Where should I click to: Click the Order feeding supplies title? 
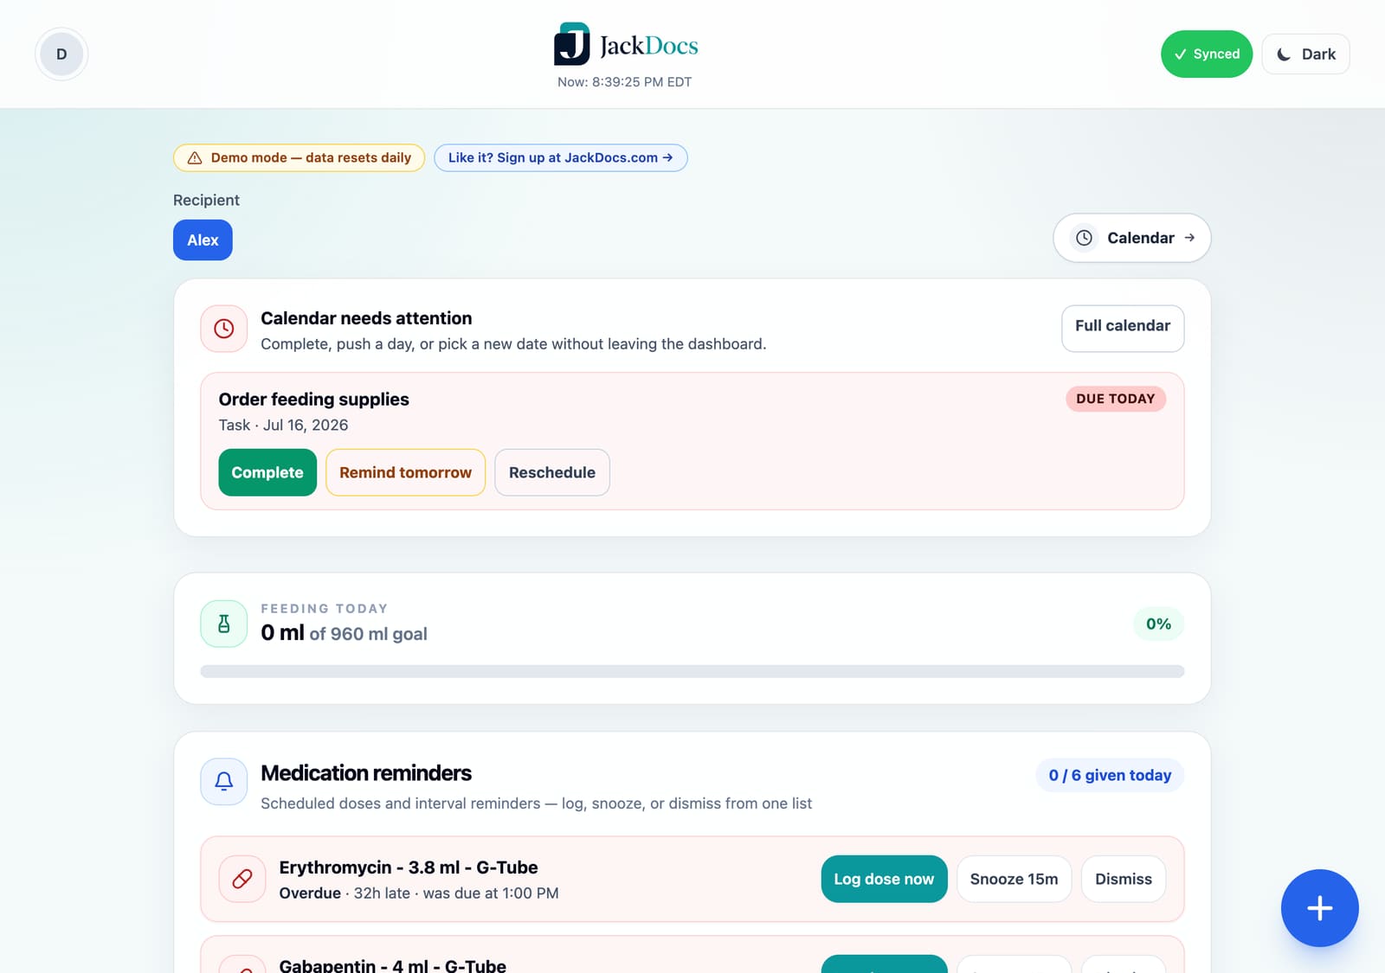(x=313, y=399)
